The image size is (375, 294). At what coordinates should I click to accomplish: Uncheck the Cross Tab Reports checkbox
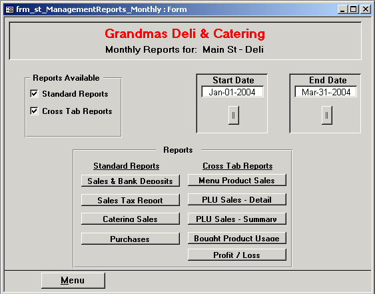(x=34, y=111)
